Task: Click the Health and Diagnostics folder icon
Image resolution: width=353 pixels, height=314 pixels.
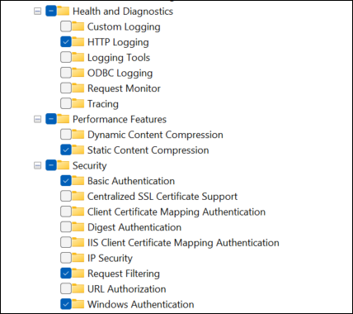Action: click(x=64, y=11)
